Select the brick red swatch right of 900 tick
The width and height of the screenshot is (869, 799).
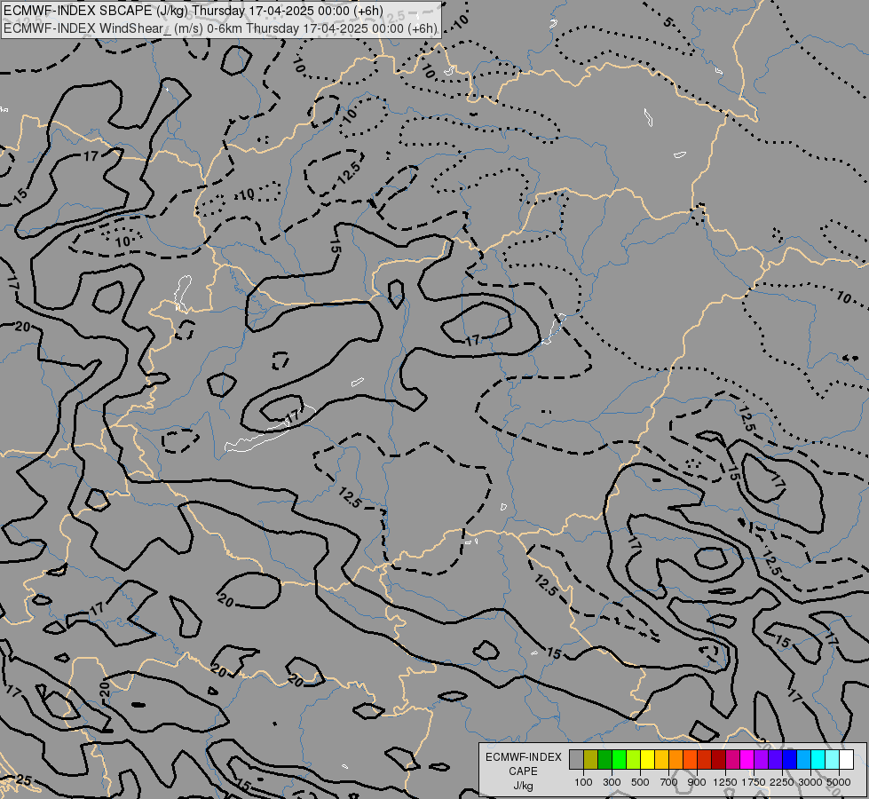pos(704,759)
